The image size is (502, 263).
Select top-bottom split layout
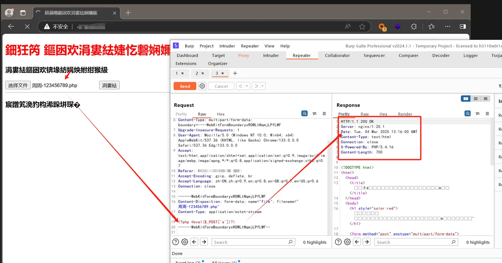475,98
